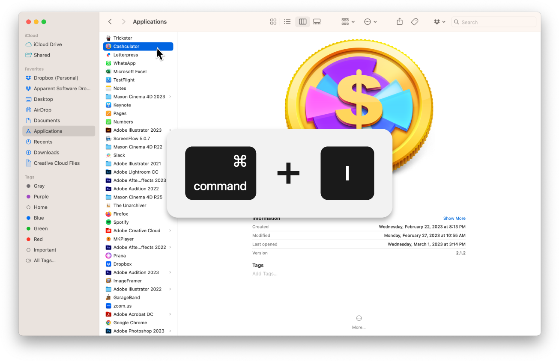Viewport: 559px width, 361px height.
Task: Expand Adobe Creative Cloud folder
Action: pos(170,231)
